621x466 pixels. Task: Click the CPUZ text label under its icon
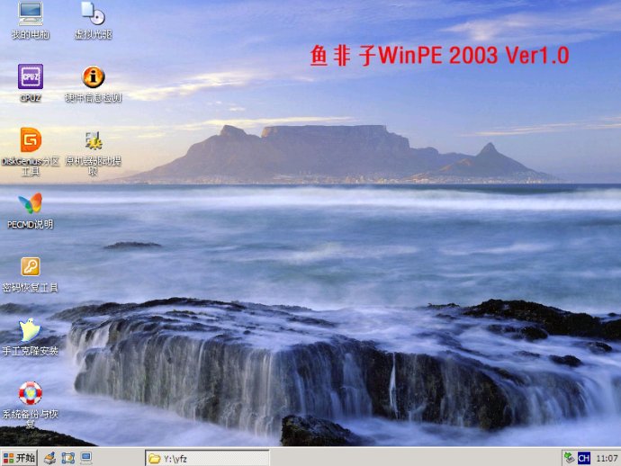(30, 98)
